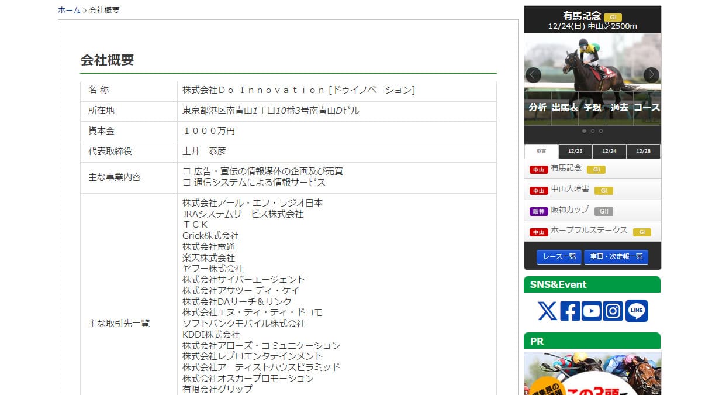Click 阪神 venue tag beside 阪神カップ
This screenshot has width=719, height=395.
click(x=538, y=211)
